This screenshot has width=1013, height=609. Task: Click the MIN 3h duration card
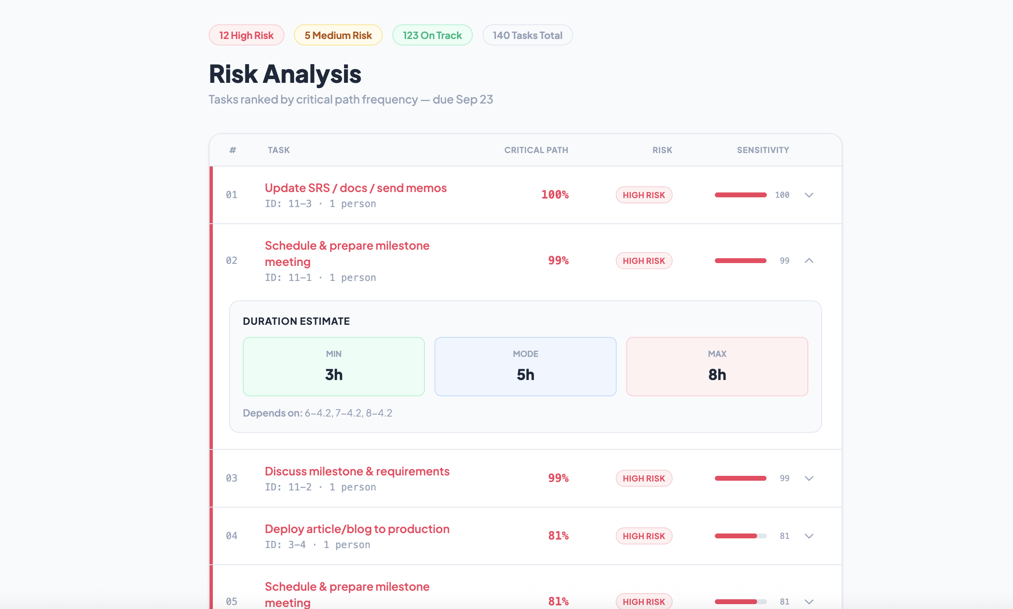pyautogui.click(x=333, y=367)
